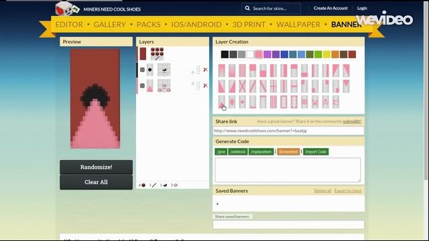Go to the GALLERY section
Viewport: 429px width, 241px height.
pos(110,24)
